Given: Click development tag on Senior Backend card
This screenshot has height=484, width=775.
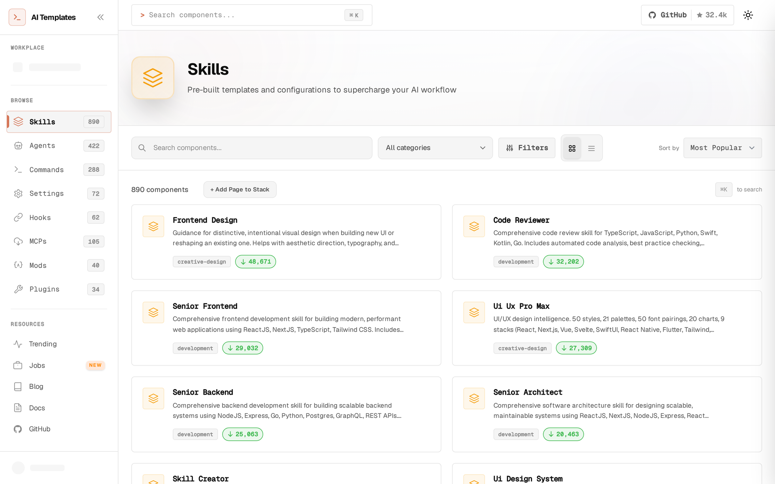Looking at the screenshot, I should pyautogui.click(x=195, y=434).
